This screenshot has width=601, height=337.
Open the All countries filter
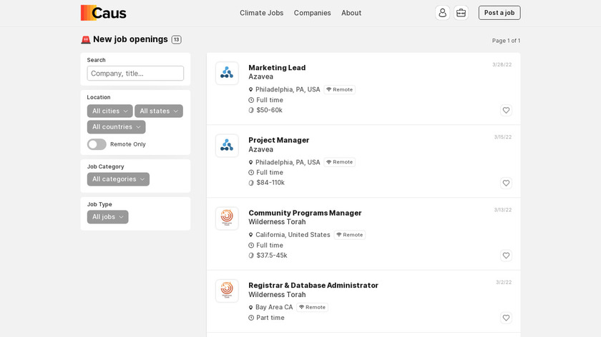pos(116,127)
